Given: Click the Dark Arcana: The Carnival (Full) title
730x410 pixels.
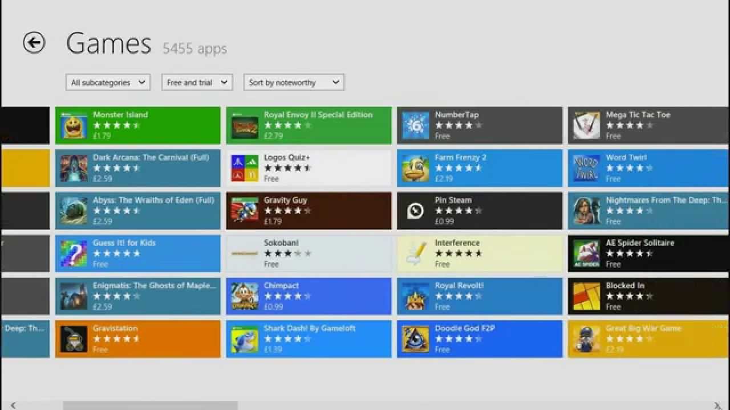Looking at the screenshot, I should click(x=151, y=157).
